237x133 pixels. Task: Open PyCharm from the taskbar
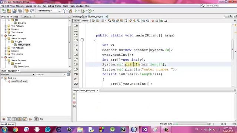click(x=123, y=130)
